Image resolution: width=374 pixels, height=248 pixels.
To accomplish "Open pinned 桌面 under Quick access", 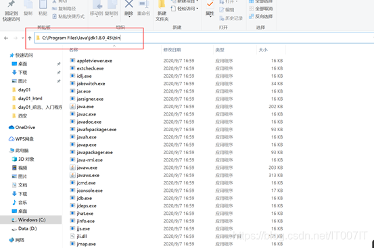I will [20, 64].
